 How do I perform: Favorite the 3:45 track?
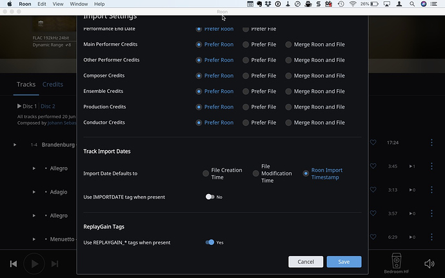[x=373, y=166]
